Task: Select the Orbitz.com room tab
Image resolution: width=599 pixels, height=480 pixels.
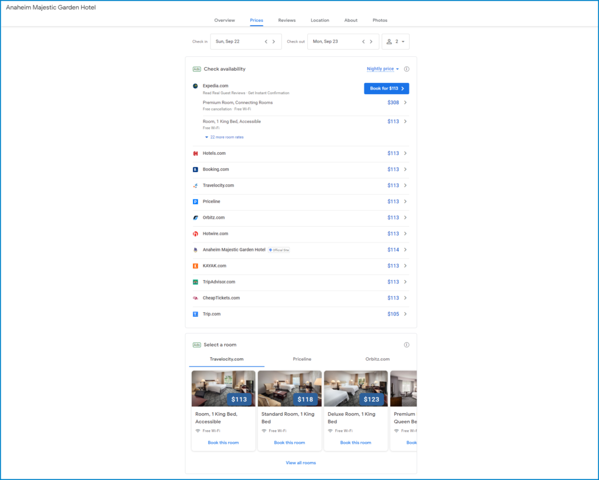Action: point(377,359)
